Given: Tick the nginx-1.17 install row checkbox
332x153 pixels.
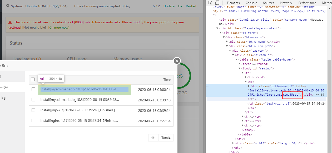Looking at the screenshot, I should click(33, 121).
